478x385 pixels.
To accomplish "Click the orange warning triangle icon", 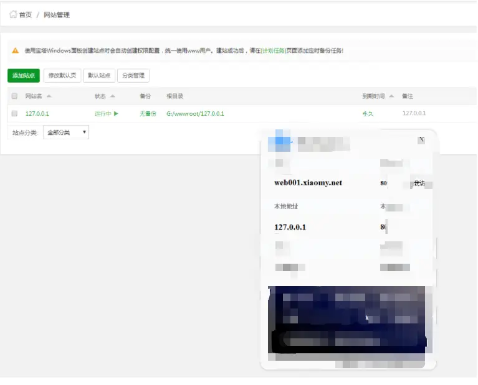I will [15, 50].
